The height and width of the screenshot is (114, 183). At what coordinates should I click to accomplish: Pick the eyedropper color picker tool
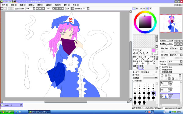(x=147, y=54)
